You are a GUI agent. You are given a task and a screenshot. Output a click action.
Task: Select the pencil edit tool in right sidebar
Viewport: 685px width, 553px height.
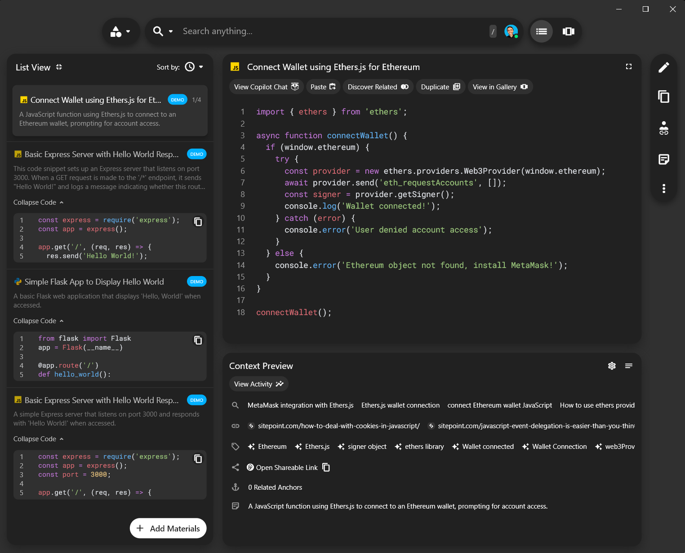pos(664,67)
